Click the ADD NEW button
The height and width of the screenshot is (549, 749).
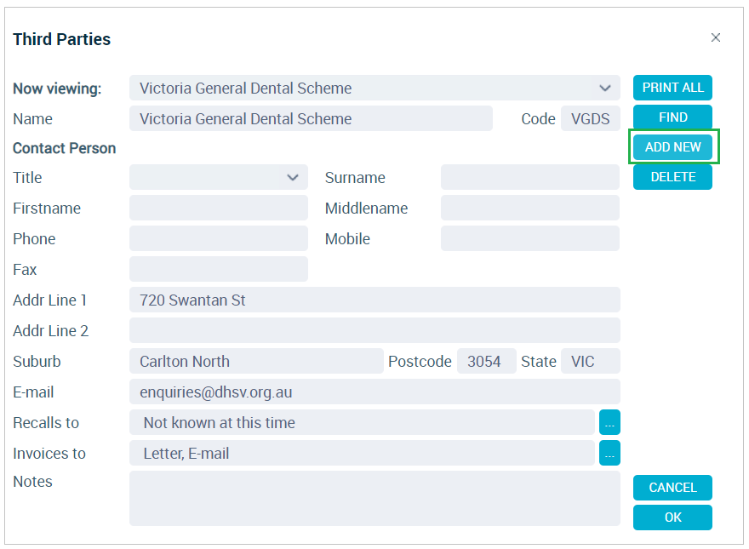pos(672,147)
